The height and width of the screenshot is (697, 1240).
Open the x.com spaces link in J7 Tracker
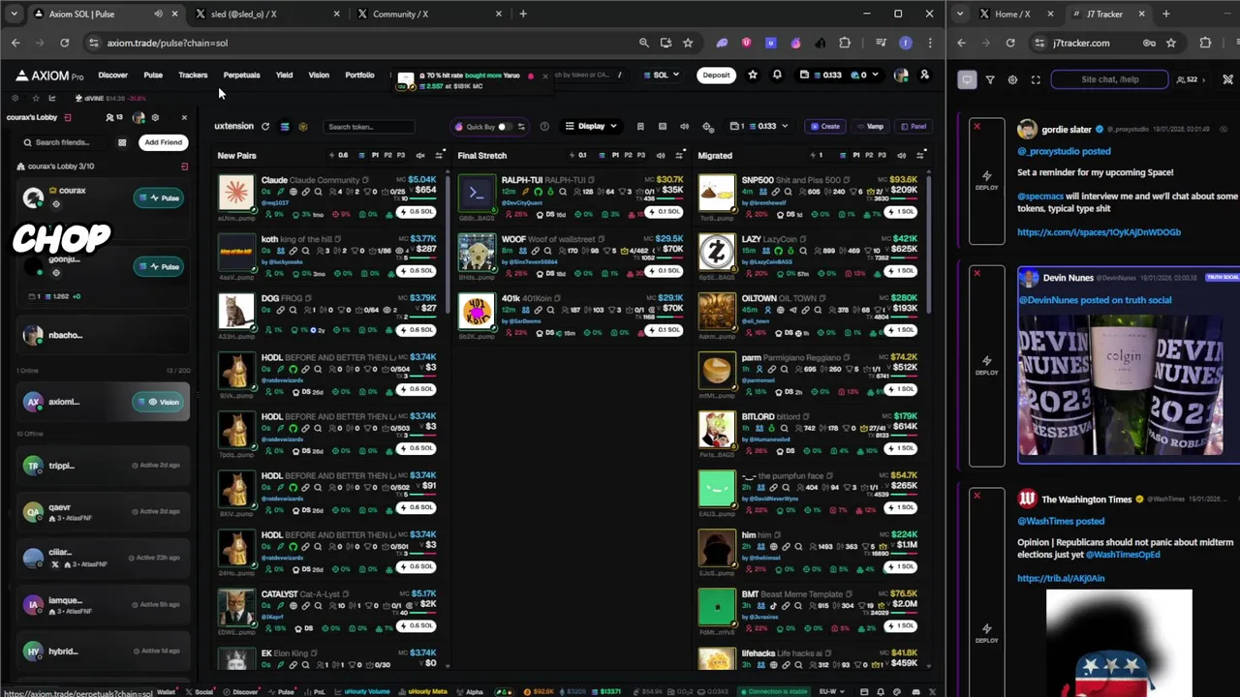click(1099, 232)
